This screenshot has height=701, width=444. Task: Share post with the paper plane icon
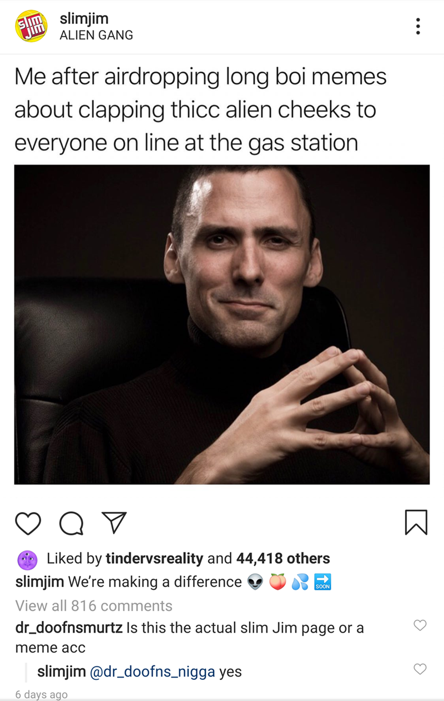tap(114, 523)
